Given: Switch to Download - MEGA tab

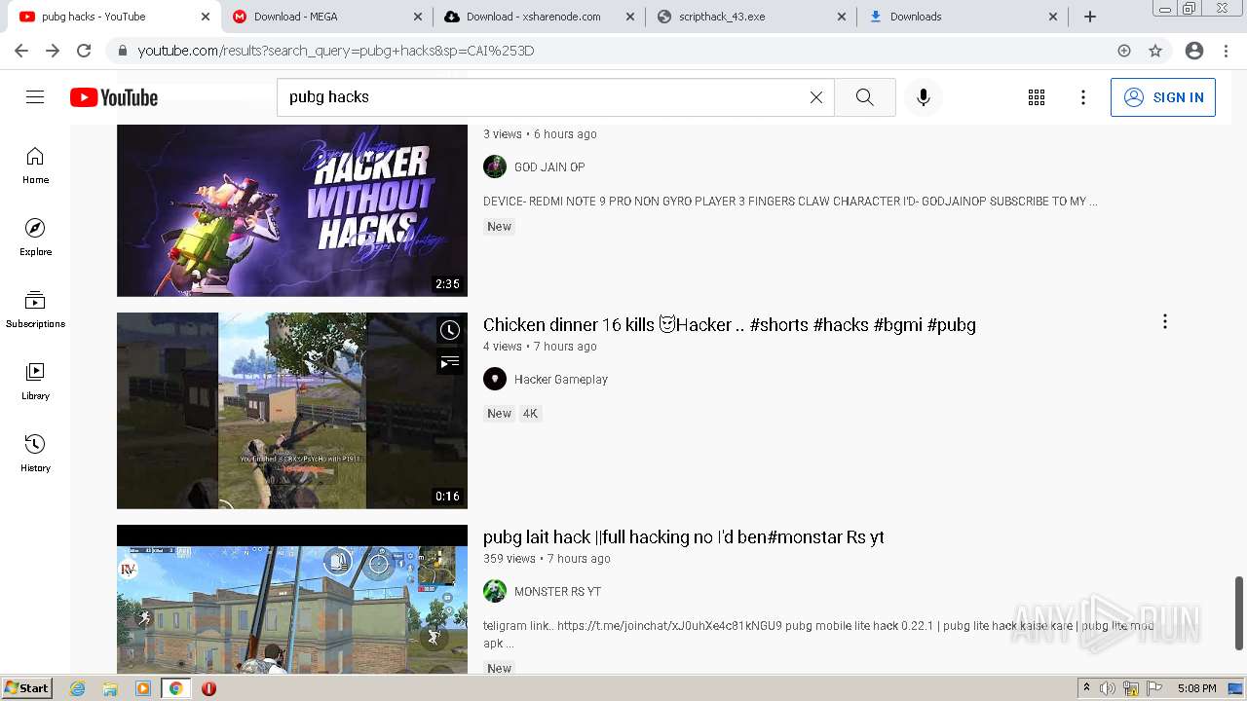Looking at the screenshot, I should pos(326,17).
